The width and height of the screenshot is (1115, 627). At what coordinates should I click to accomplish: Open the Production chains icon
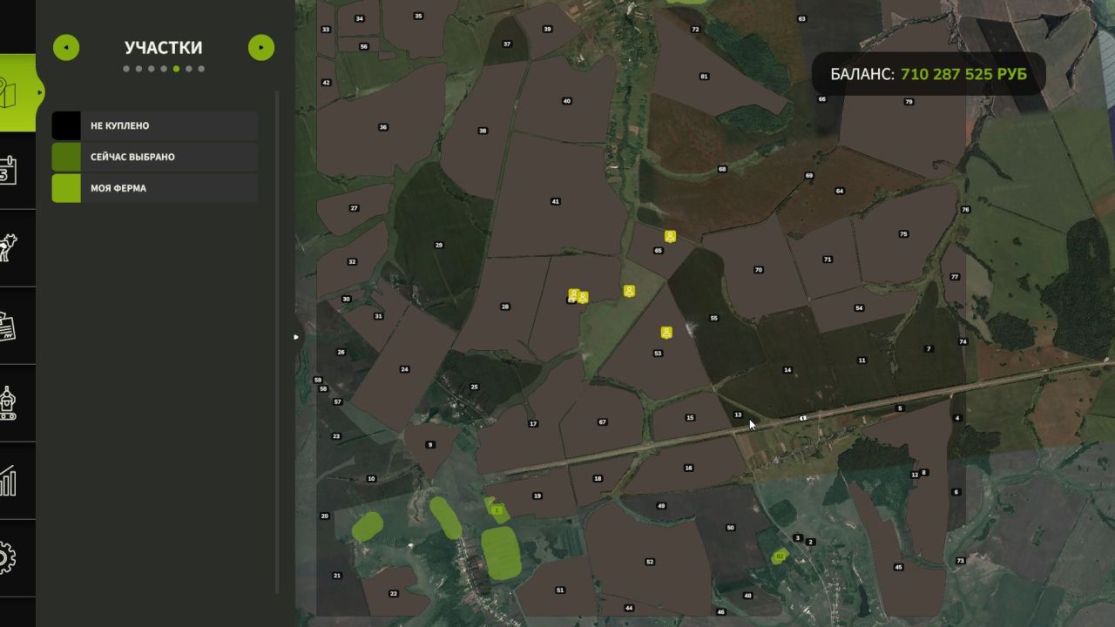click(x=7, y=402)
